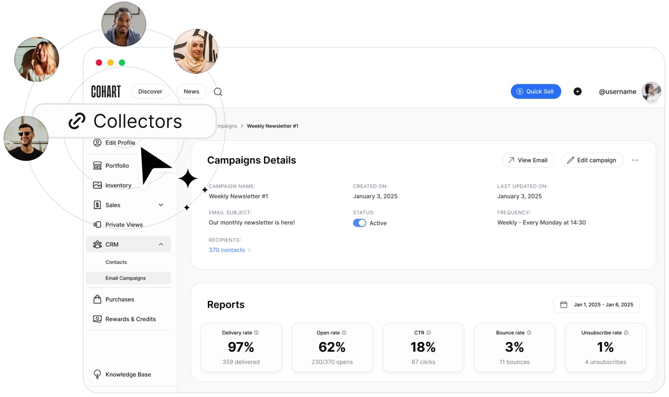Open the user profile avatar

(x=651, y=92)
